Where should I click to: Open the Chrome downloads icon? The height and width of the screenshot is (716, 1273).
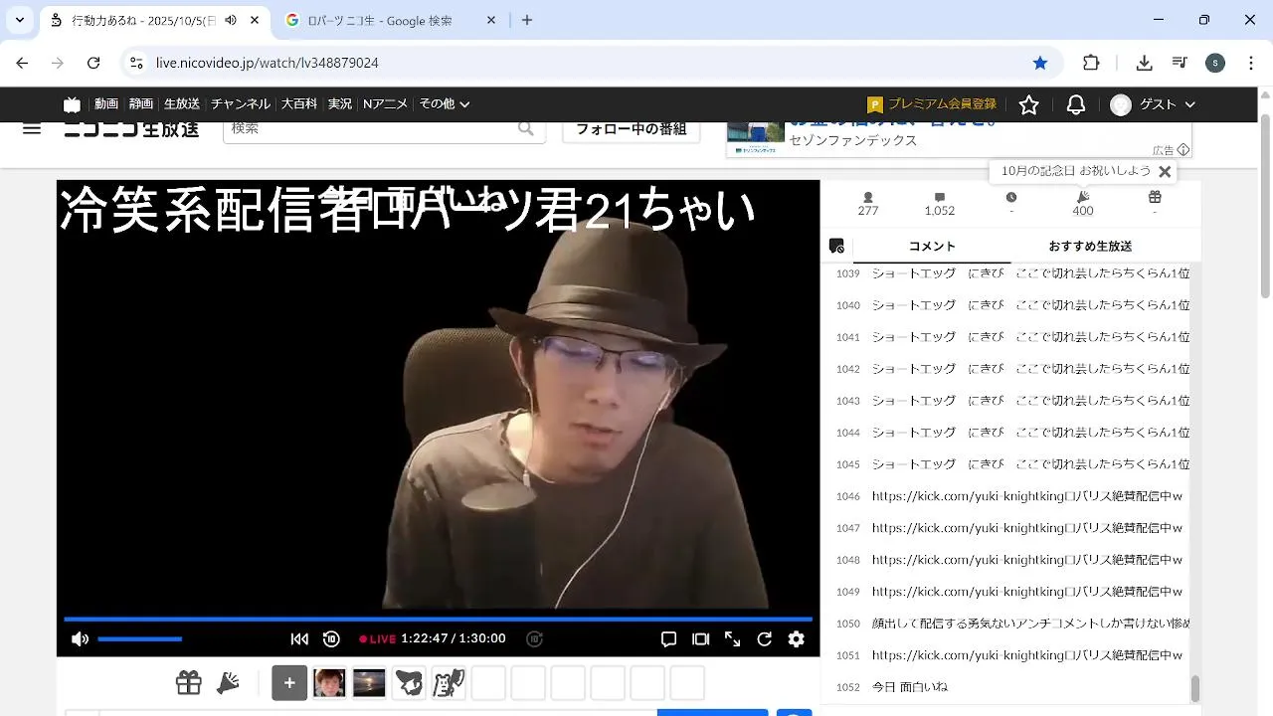click(x=1144, y=63)
